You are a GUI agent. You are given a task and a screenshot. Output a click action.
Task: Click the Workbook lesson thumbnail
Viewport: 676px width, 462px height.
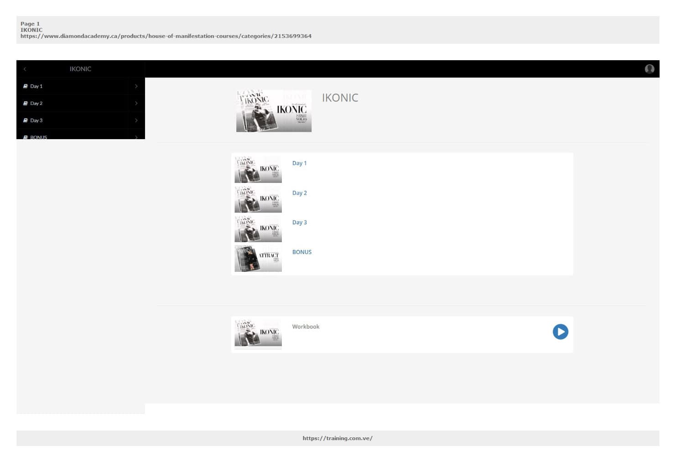[x=258, y=333]
